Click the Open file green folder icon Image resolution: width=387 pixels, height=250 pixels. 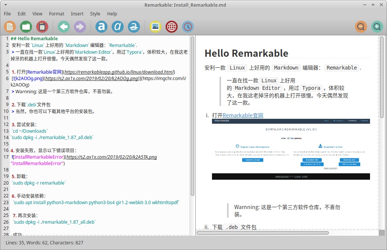coord(26,27)
